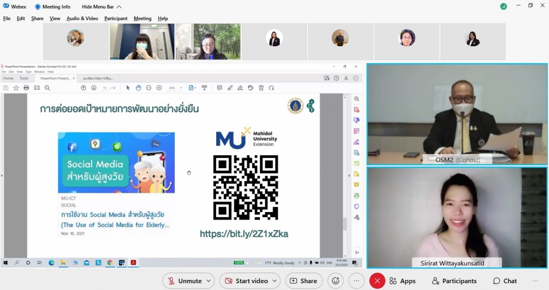549x290 pixels.
Task: Click the Acrobat notifications bell icon
Action: (x=346, y=78)
